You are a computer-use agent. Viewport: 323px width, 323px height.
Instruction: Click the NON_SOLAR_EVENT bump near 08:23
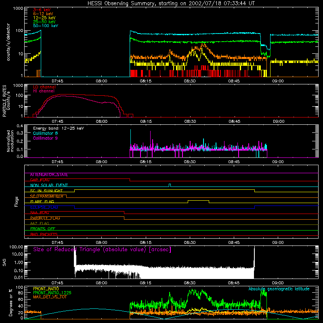[170, 185]
